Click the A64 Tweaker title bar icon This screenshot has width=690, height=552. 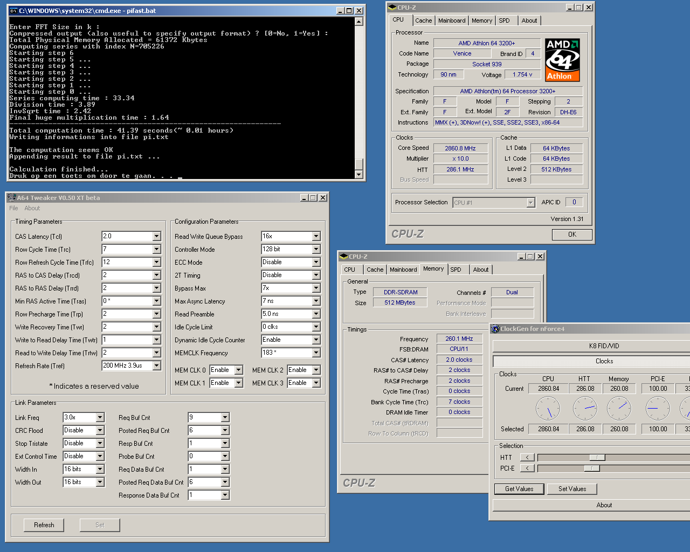pyautogui.click(x=12, y=198)
